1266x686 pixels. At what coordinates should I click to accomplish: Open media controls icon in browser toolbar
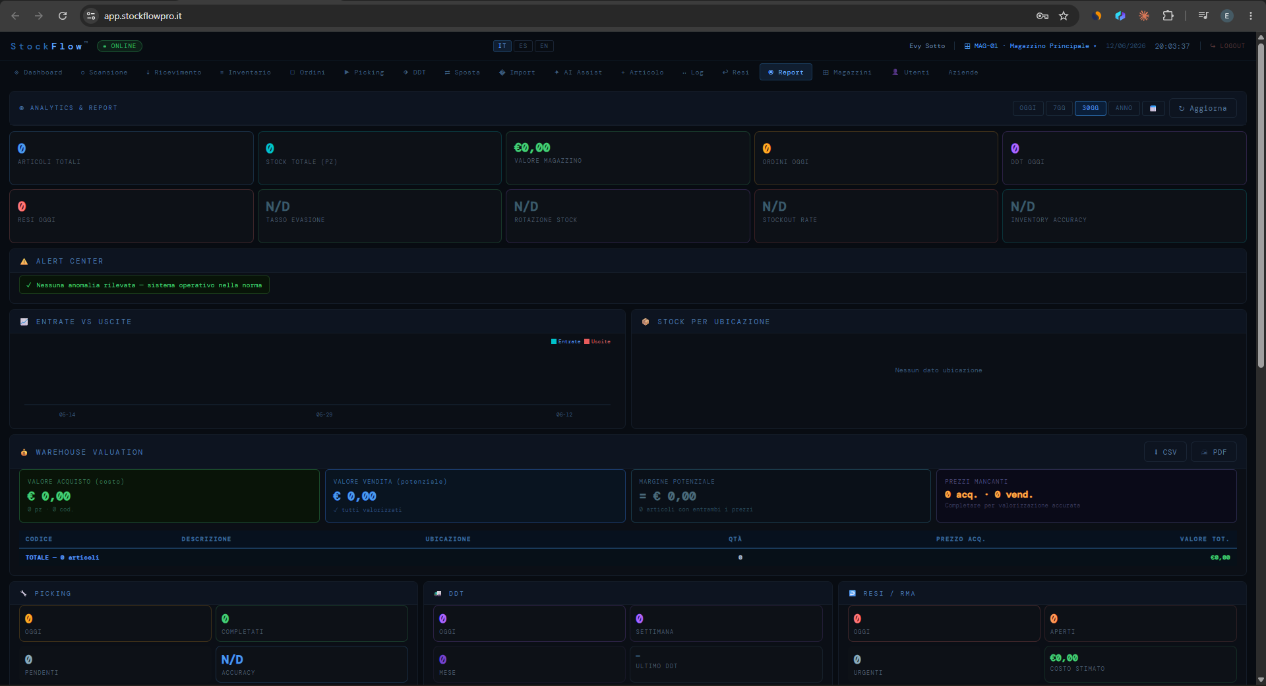[x=1203, y=16]
